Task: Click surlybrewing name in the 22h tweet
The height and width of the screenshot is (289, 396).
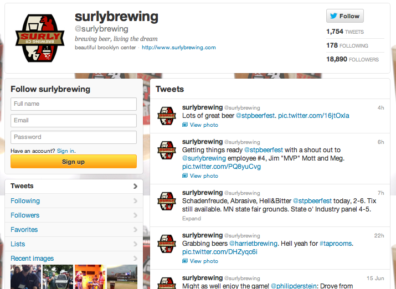Action: point(202,235)
